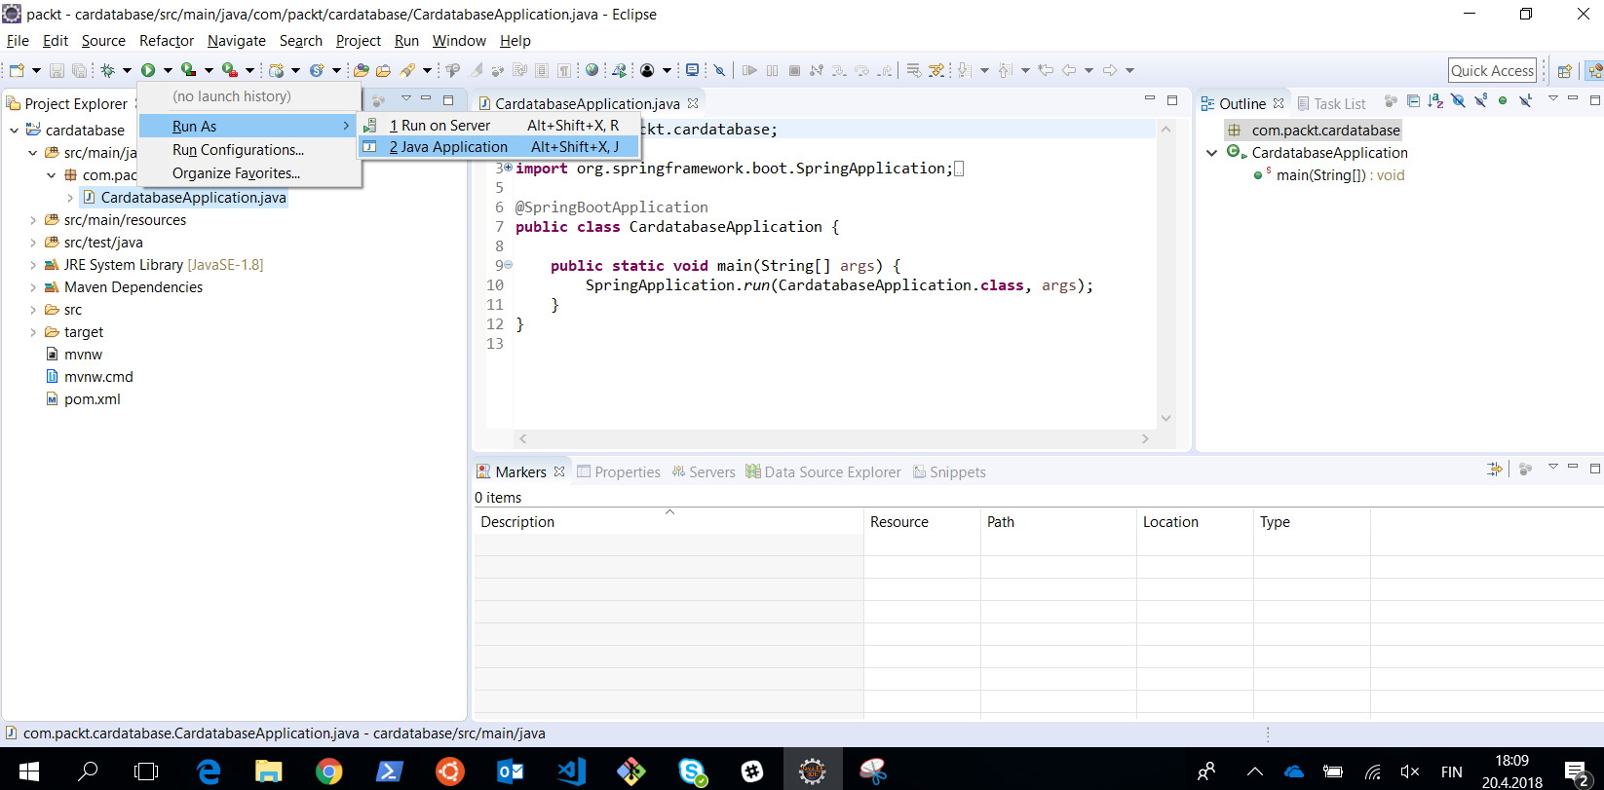
Task: Click the Open Task icon in toolbar
Action: click(384, 70)
